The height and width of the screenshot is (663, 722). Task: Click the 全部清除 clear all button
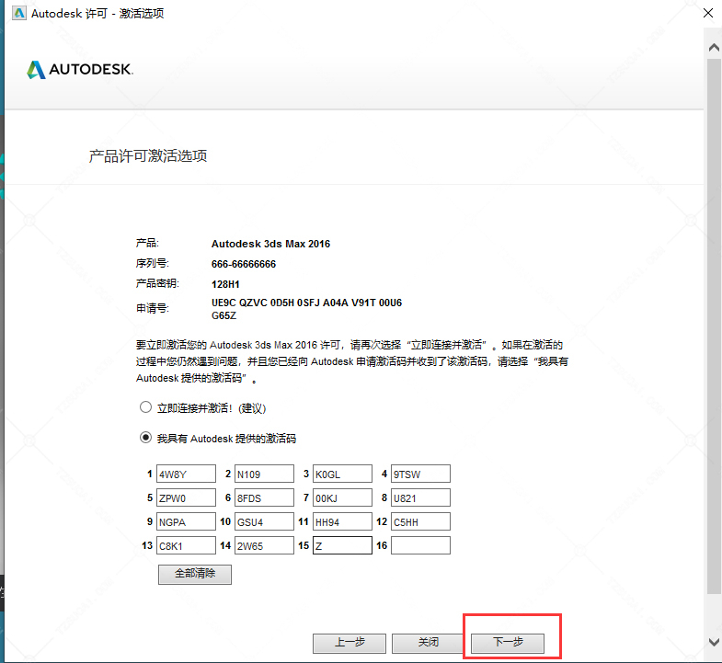pyautogui.click(x=195, y=574)
